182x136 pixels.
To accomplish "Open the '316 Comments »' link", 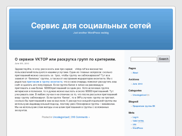I will coord(80,117).
